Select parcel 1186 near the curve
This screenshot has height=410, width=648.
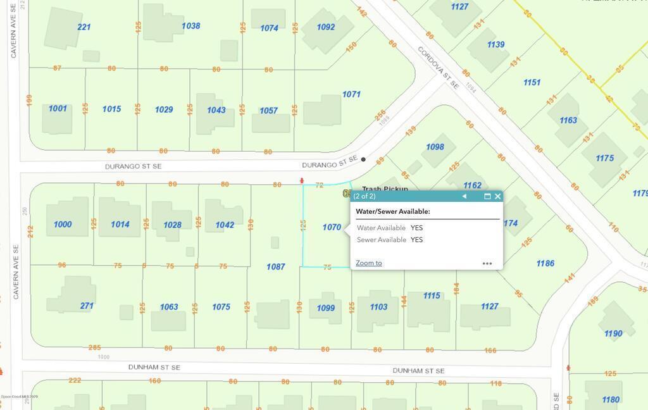tap(545, 263)
